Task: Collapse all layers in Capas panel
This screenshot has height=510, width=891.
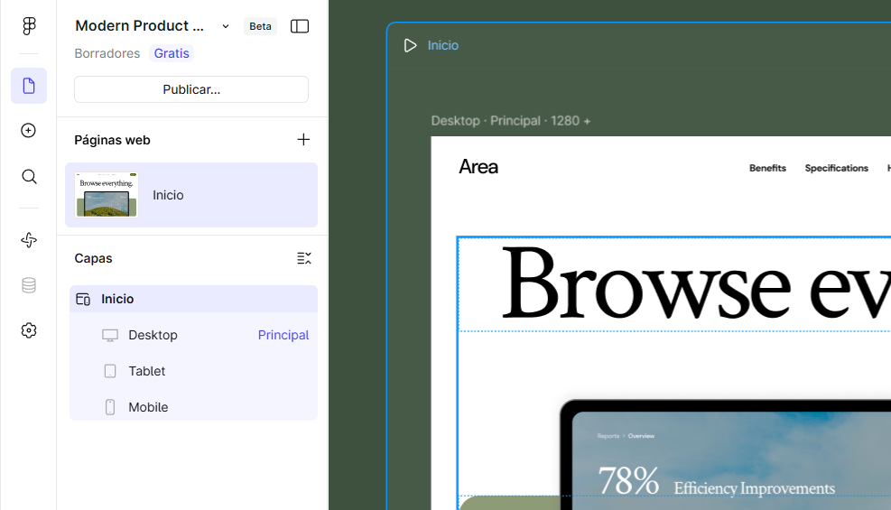Action: [x=303, y=258]
